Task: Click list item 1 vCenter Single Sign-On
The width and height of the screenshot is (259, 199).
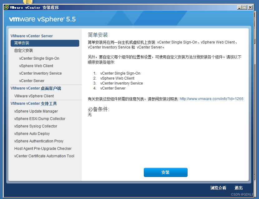Action: coord(120,73)
